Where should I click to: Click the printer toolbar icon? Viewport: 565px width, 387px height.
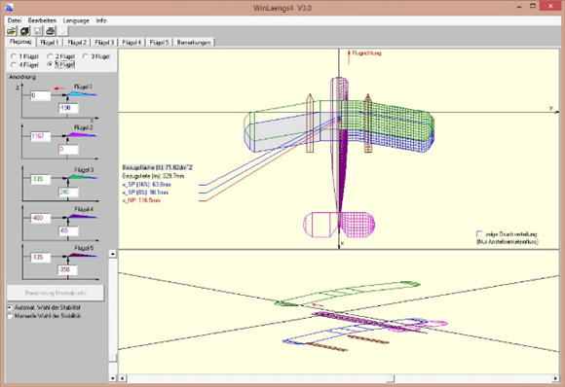pyautogui.click(x=50, y=31)
